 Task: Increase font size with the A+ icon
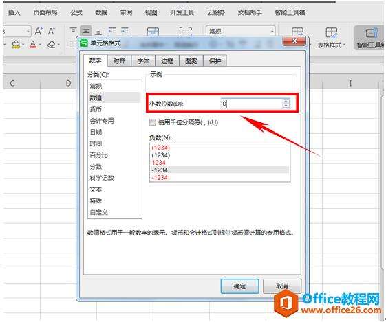(x=38, y=31)
